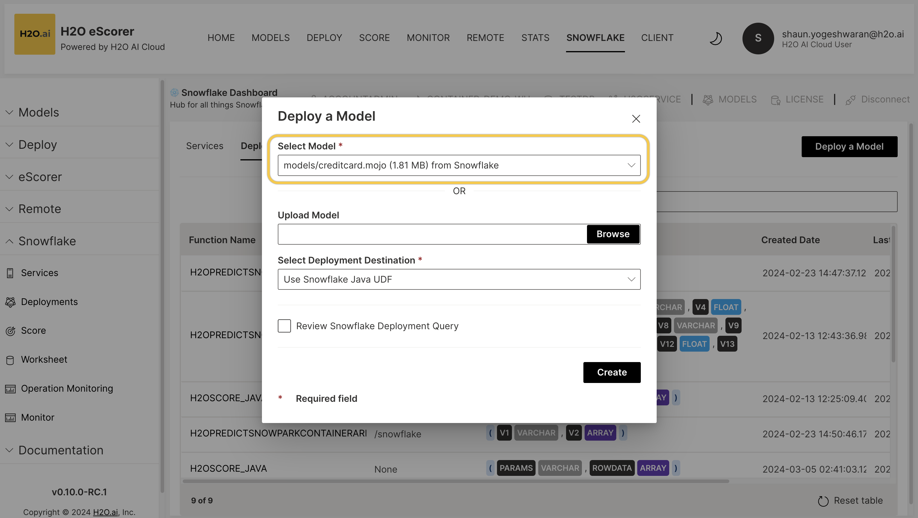
Task: Click the Deployments icon in sidebar
Action: (10, 302)
